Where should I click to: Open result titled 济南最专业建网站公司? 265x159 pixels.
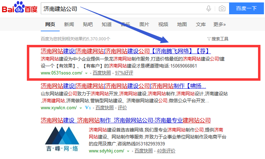coord(126,120)
